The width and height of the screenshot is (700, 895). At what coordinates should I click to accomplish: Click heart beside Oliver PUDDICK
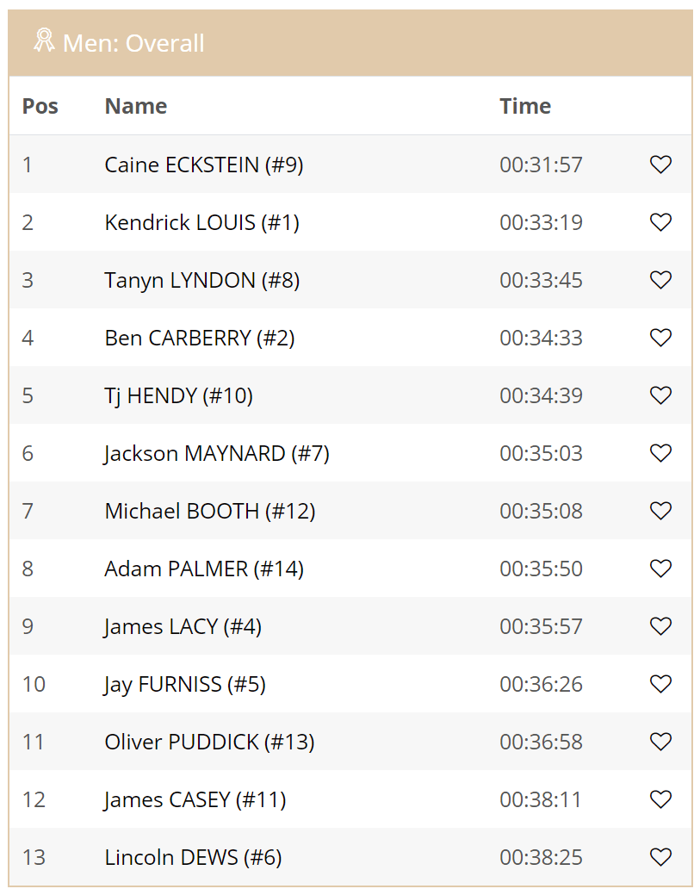coord(660,742)
